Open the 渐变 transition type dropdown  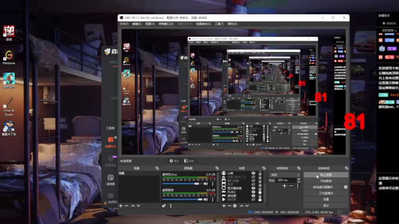pyautogui.click(x=284, y=175)
